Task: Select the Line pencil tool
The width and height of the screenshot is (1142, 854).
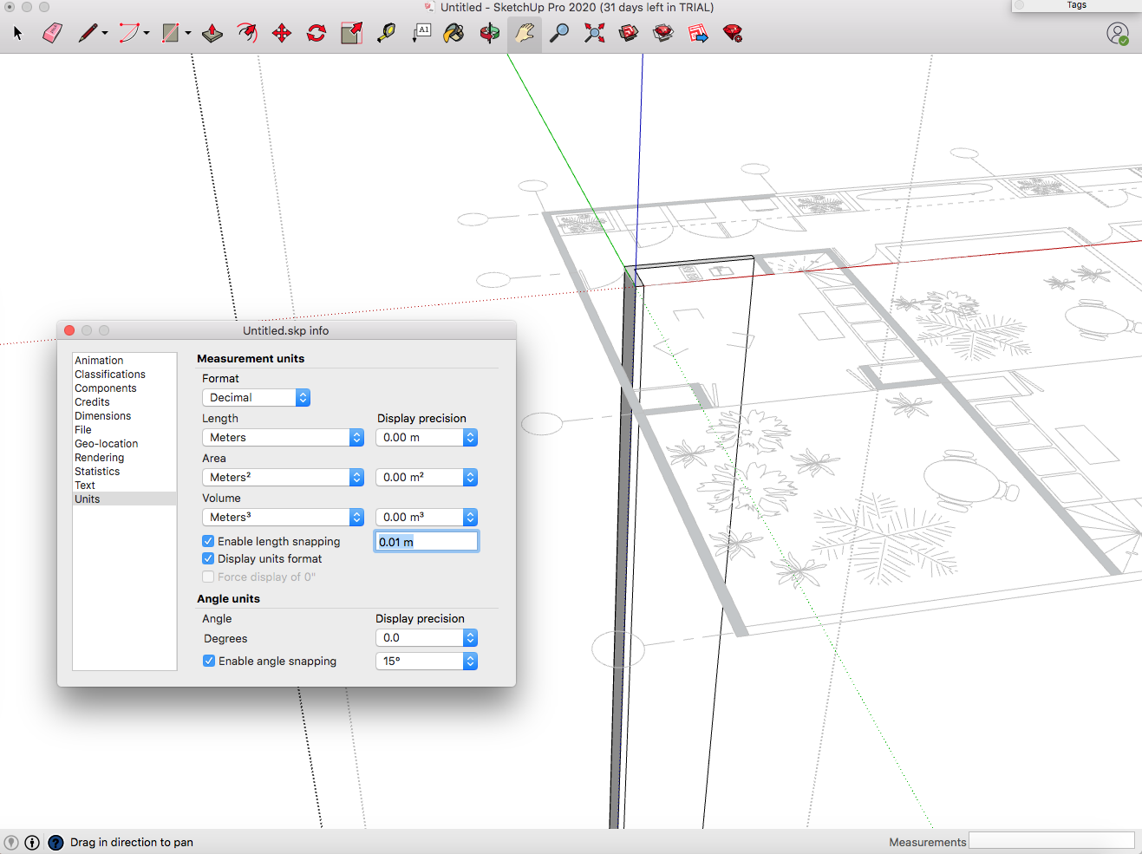Action: (88, 34)
